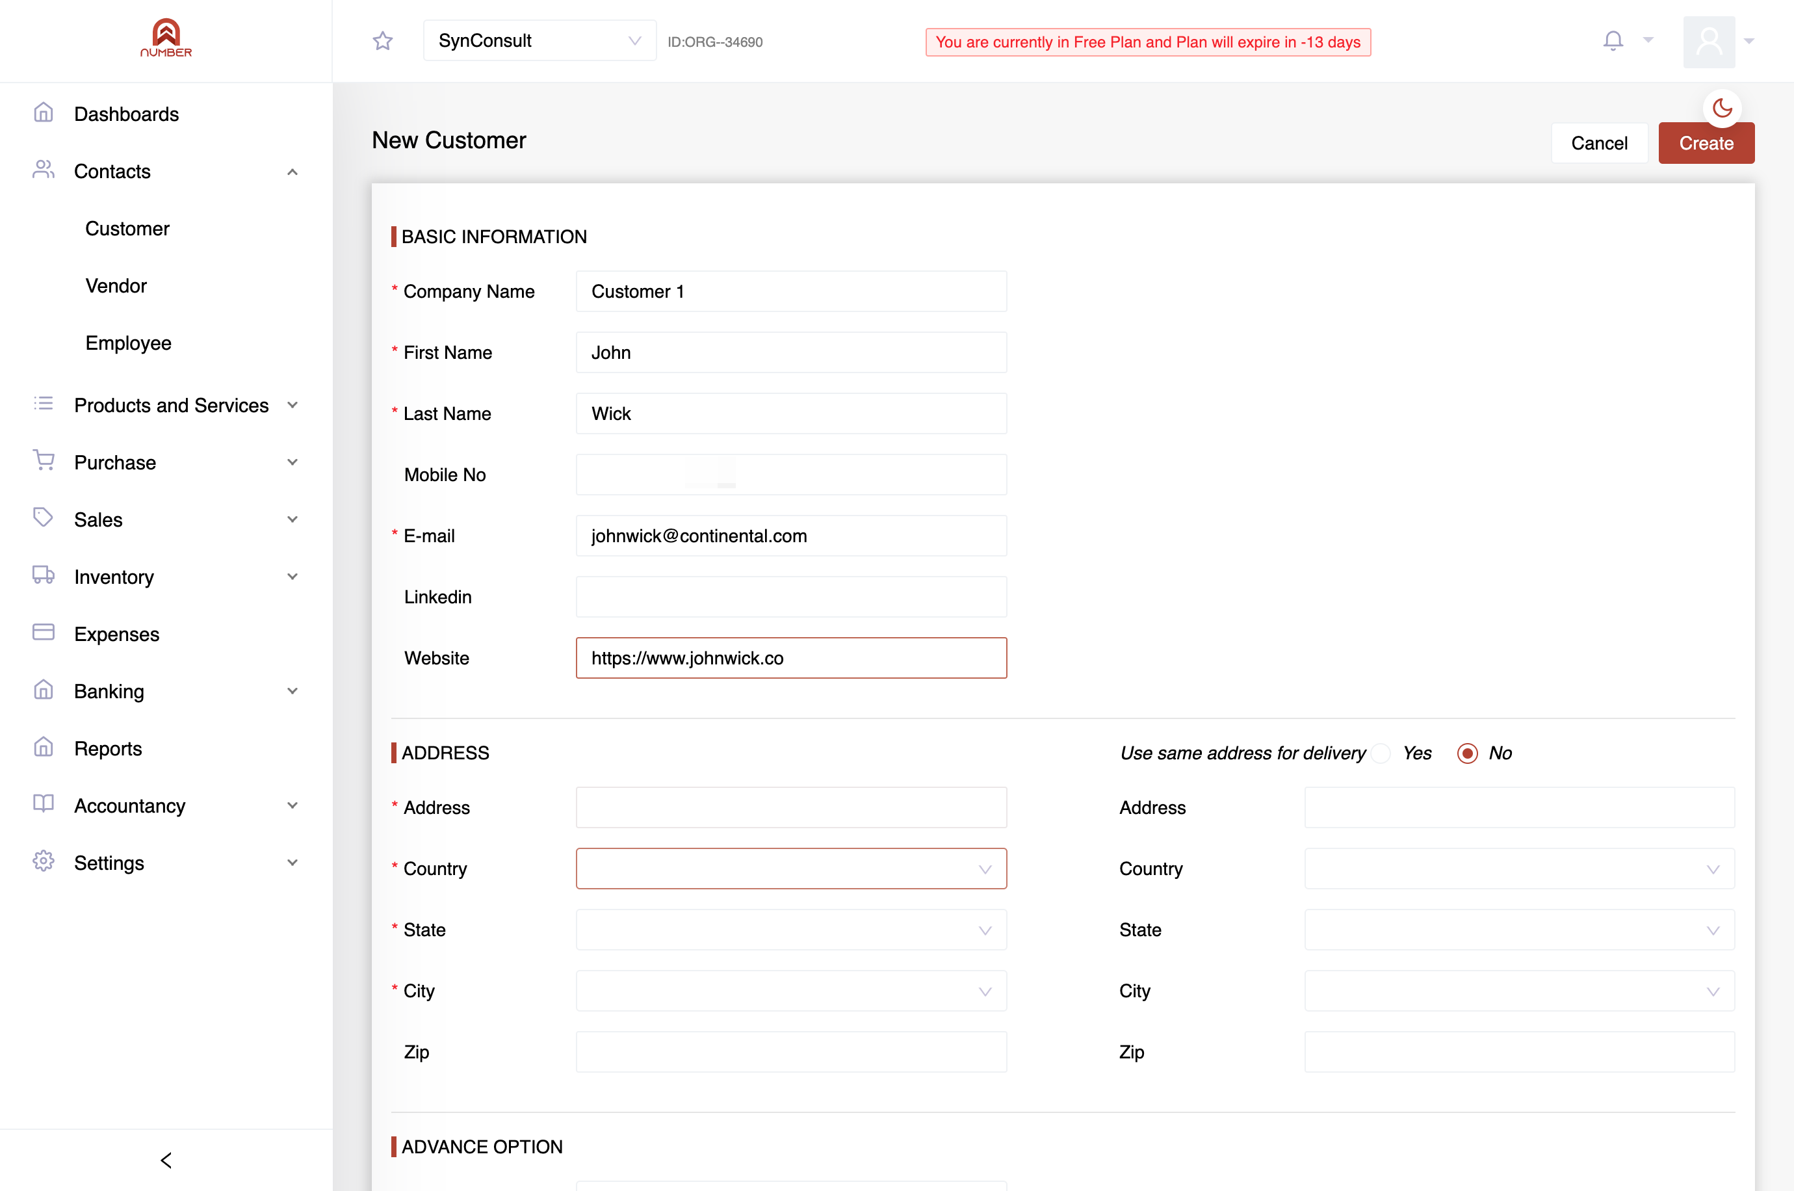Click Dashboards home icon

(x=44, y=112)
